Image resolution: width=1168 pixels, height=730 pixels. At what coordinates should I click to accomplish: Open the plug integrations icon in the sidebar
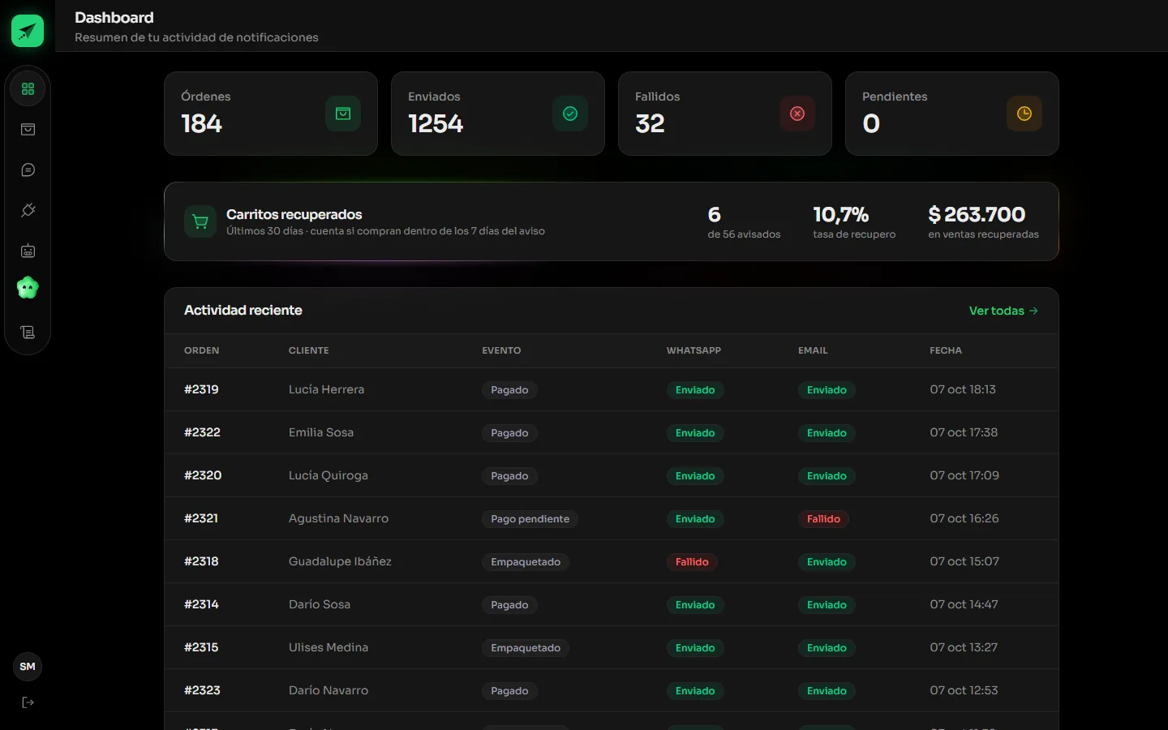[28, 210]
